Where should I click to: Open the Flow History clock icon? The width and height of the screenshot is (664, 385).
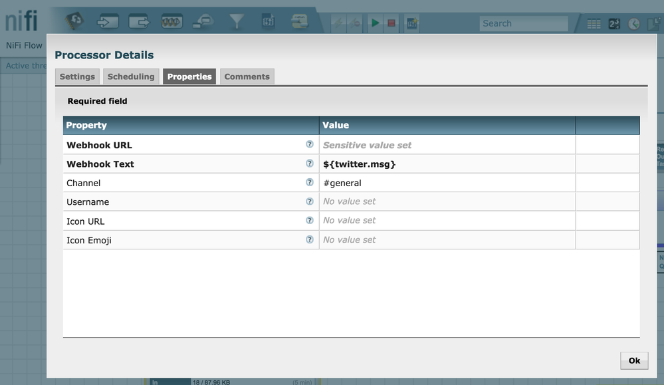[x=634, y=24]
